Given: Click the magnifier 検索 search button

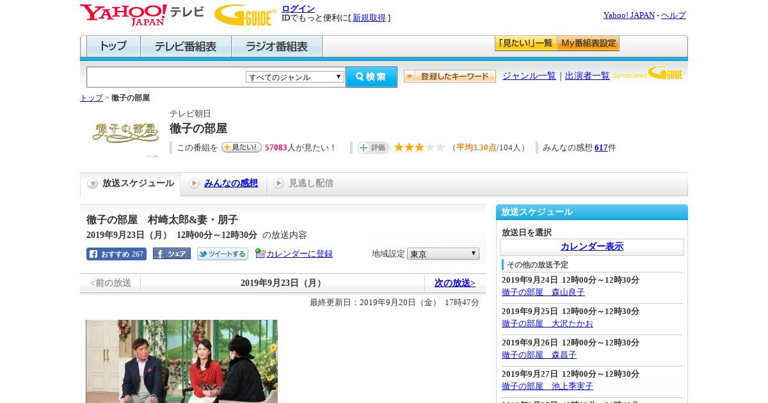Looking at the screenshot, I should 372,77.
